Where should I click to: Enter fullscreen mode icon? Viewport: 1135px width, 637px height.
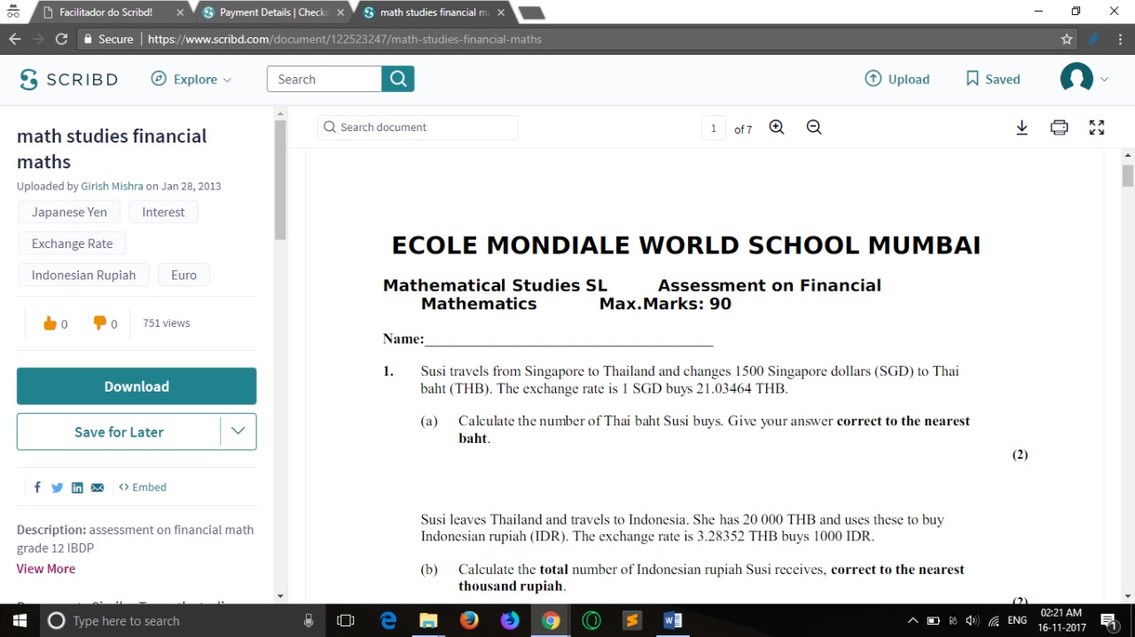tap(1097, 128)
